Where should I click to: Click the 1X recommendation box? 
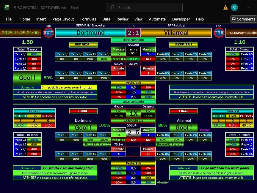133,114
